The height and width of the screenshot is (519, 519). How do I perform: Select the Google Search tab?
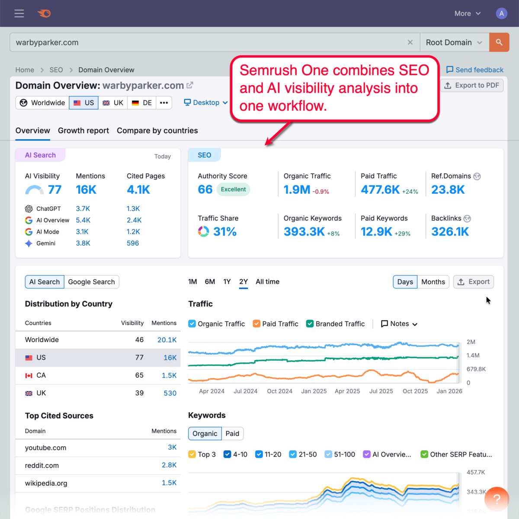point(91,282)
